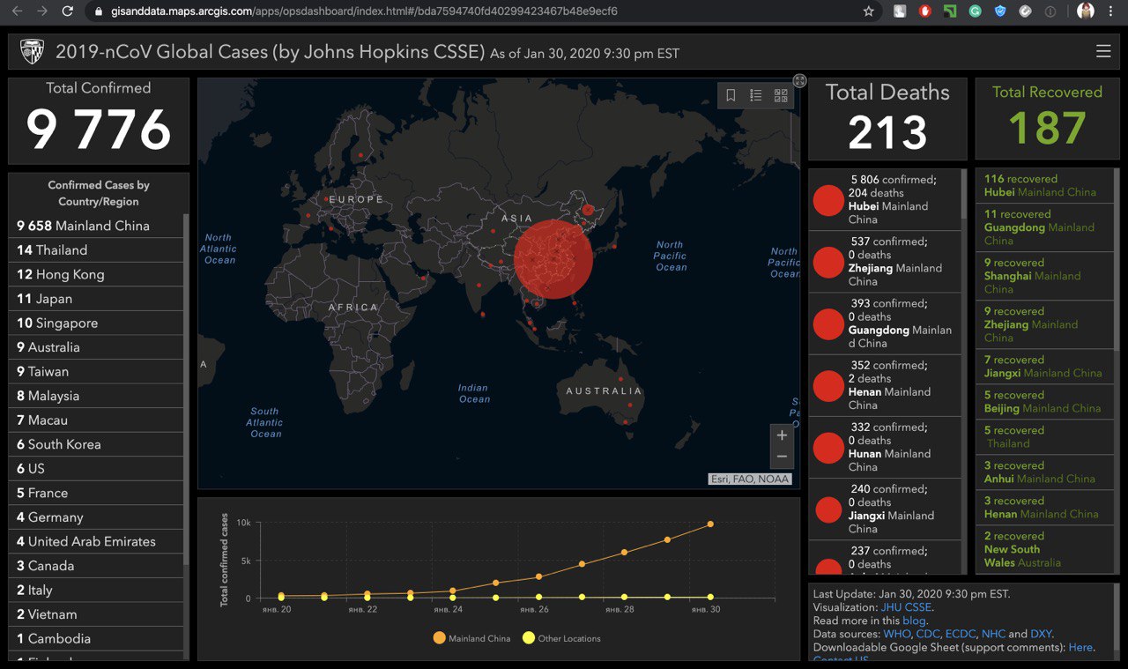The height and width of the screenshot is (669, 1128).
Task: Open the Grammarly extension
Action: click(976, 11)
